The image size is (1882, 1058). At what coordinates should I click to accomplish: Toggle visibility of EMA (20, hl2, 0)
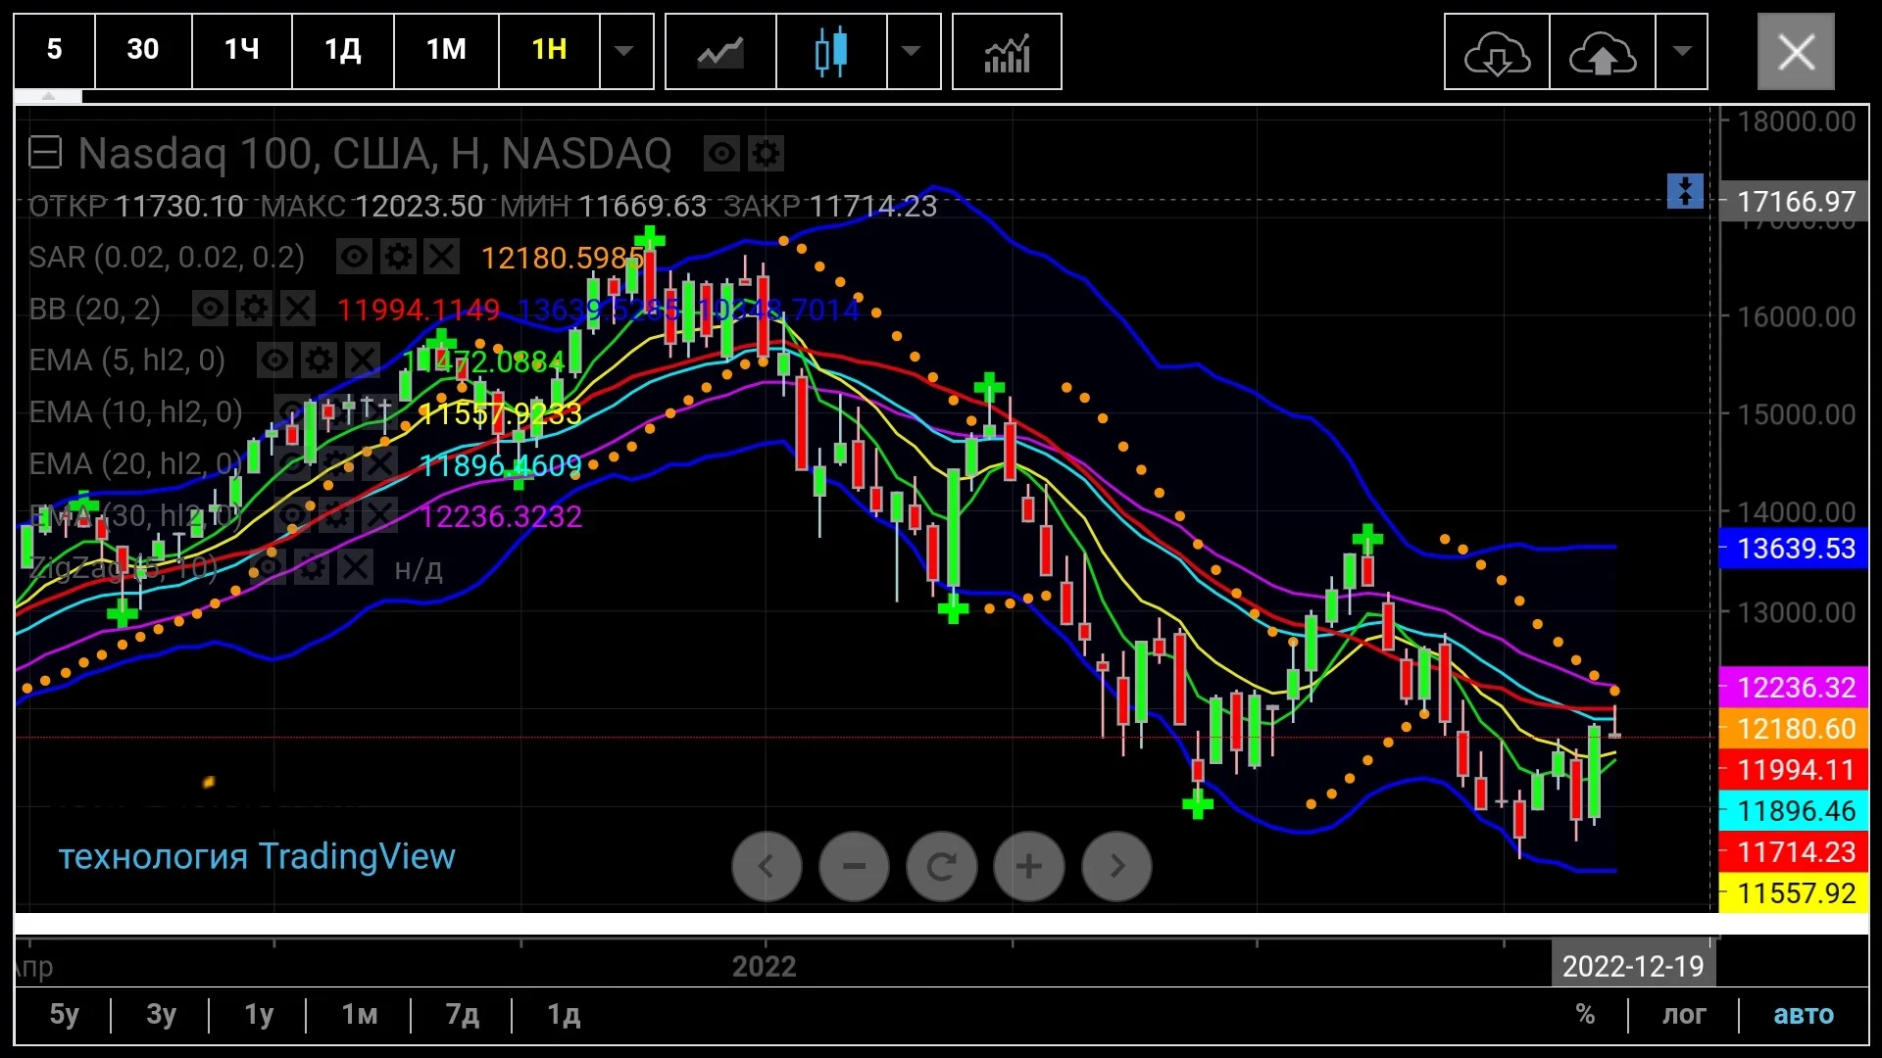tap(292, 463)
